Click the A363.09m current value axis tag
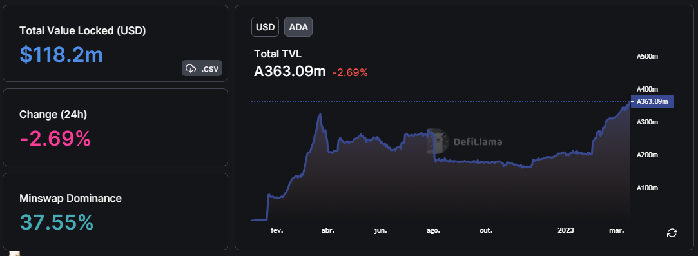Image resolution: width=698 pixels, height=256 pixels. [652, 101]
